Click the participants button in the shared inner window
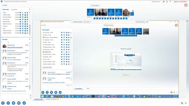Image resolution: width=189 pixels, height=106 pixels. 60,92
